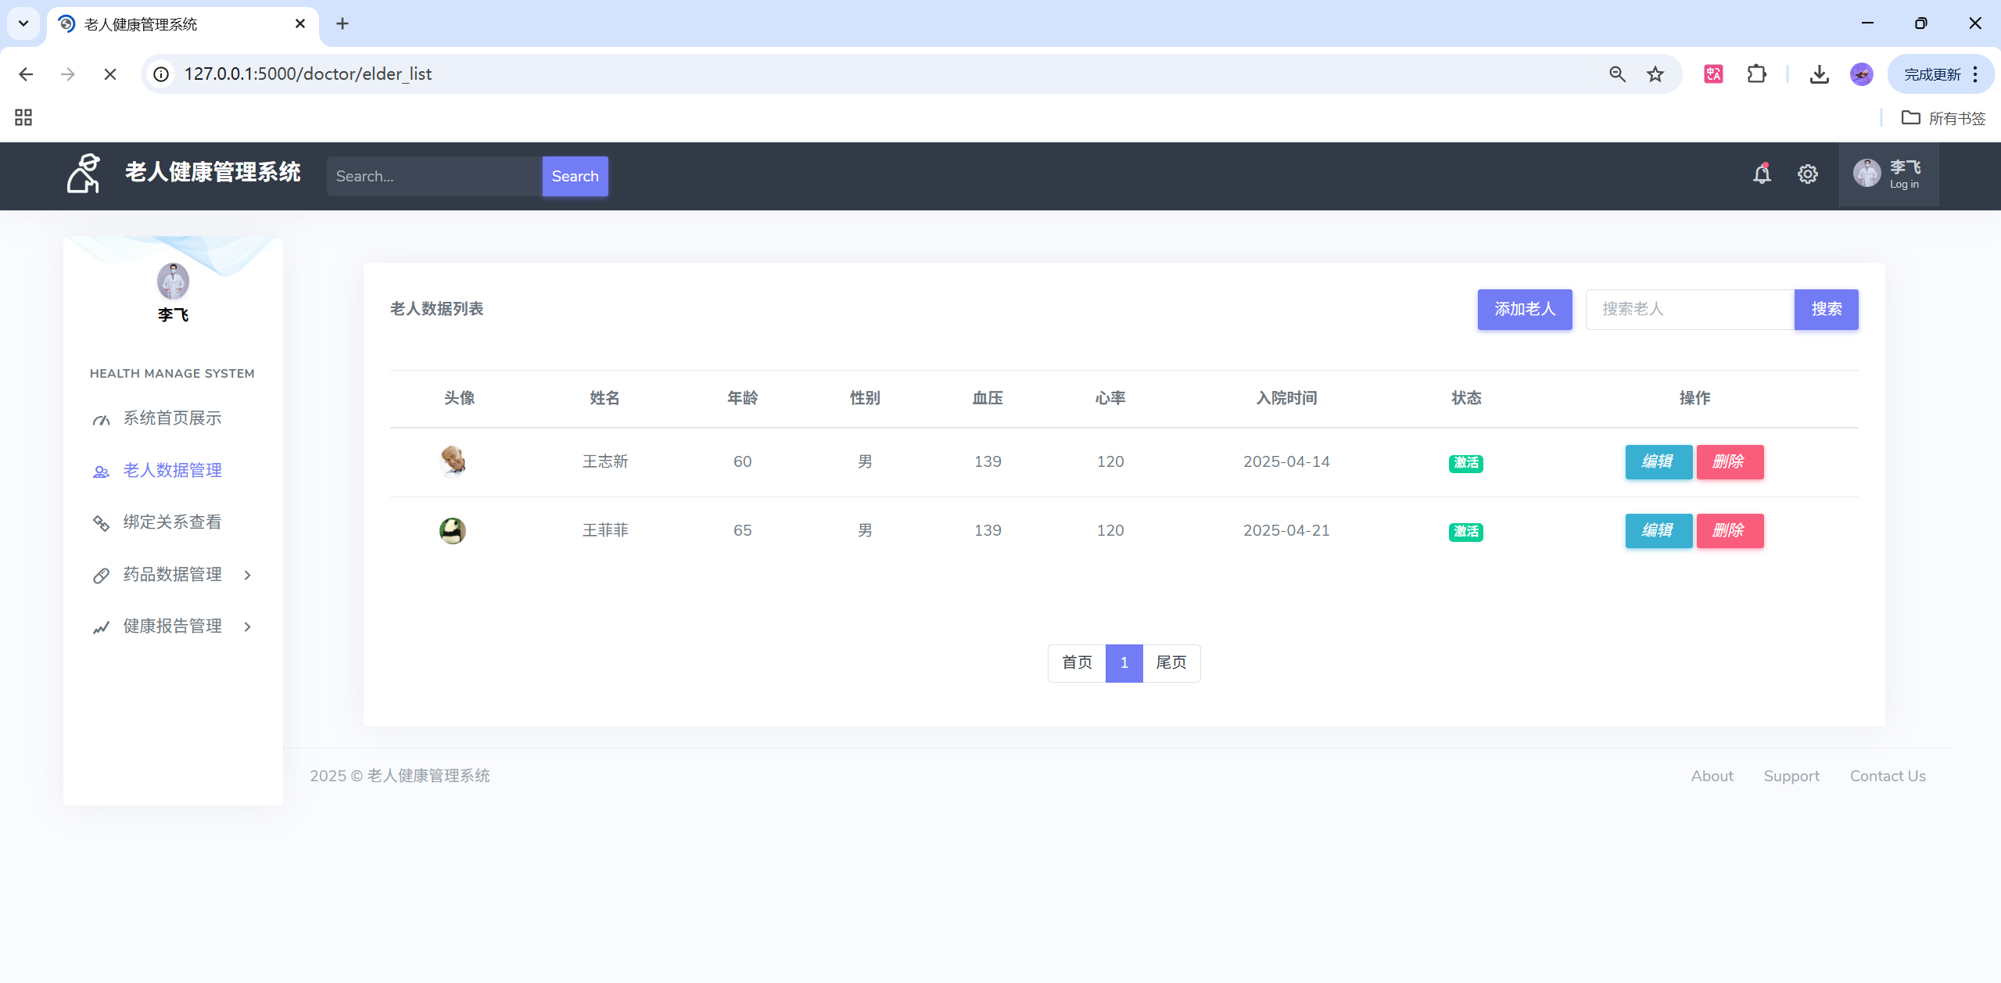Image resolution: width=2001 pixels, height=983 pixels.
Task: Go to 绑定关系查看 in the sidebar
Action: pyautogui.click(x=172, y=522)
